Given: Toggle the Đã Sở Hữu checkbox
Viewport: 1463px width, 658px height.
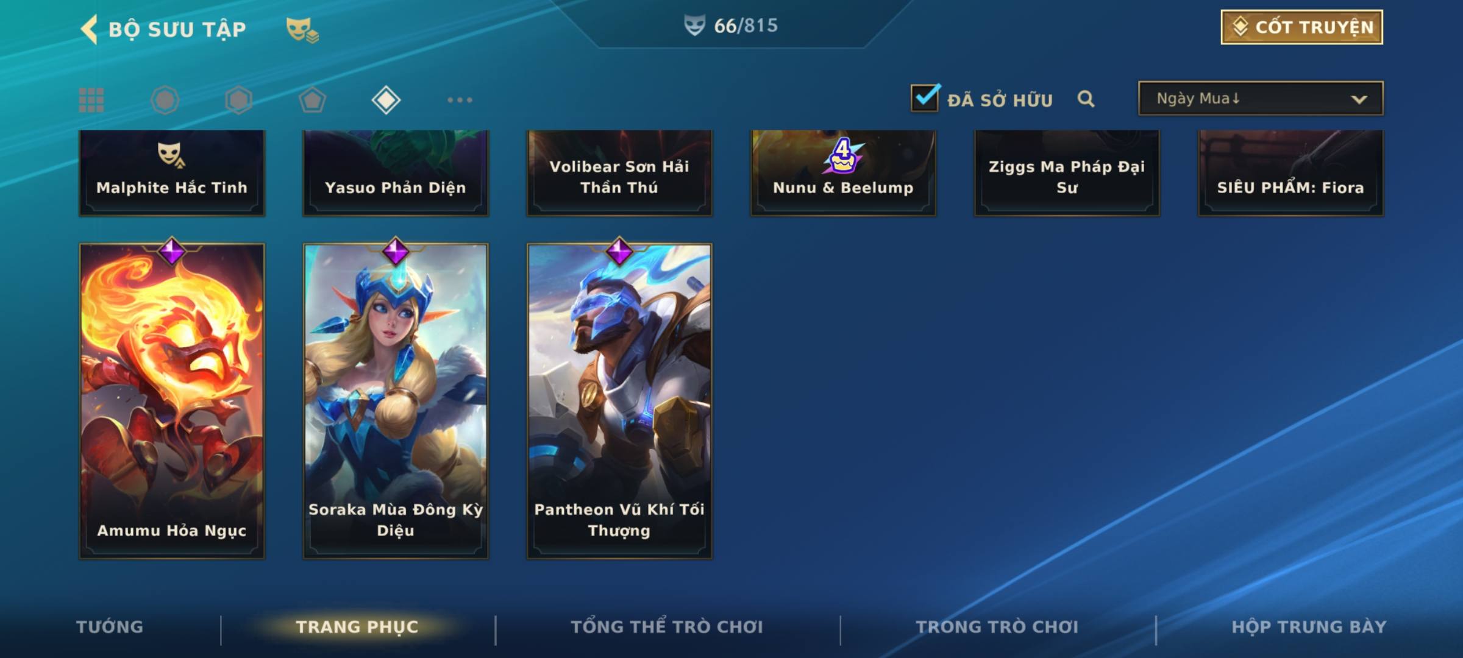Looking at the screenshot, I should [925, 97].
